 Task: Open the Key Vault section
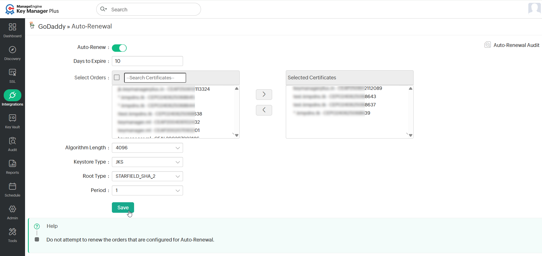coord(13,121)
